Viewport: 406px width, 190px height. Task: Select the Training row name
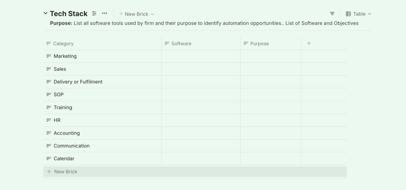tap(63, 108)
